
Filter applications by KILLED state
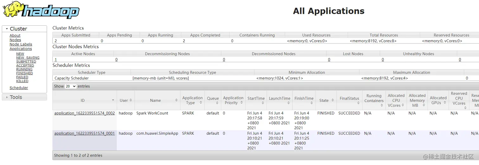coord(22,81)
